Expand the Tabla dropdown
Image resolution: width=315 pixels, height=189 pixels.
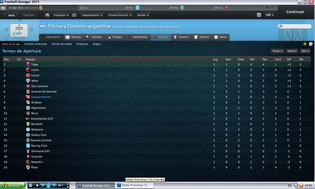(x=292, y=51)
